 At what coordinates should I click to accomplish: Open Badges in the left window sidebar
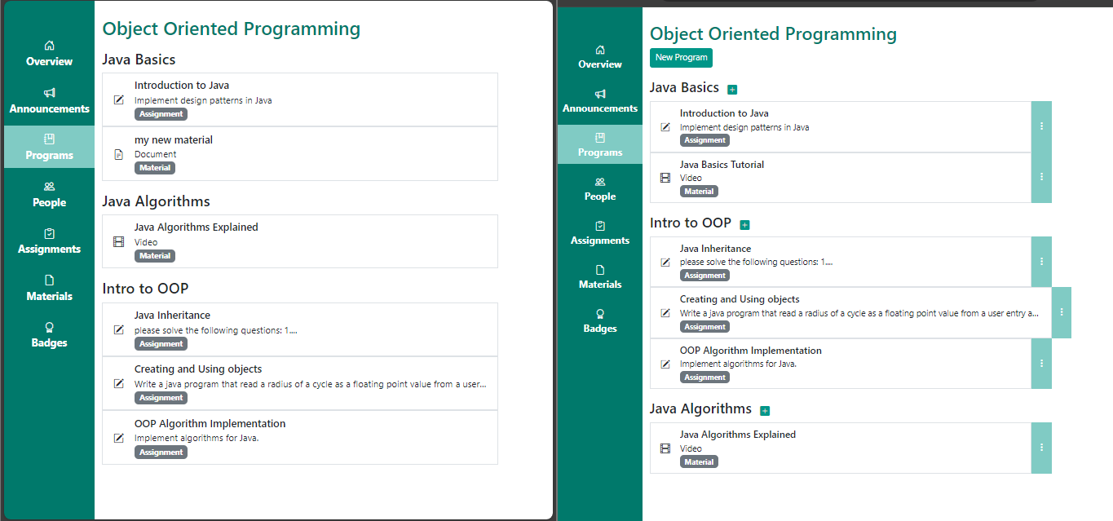coord(49,335)
